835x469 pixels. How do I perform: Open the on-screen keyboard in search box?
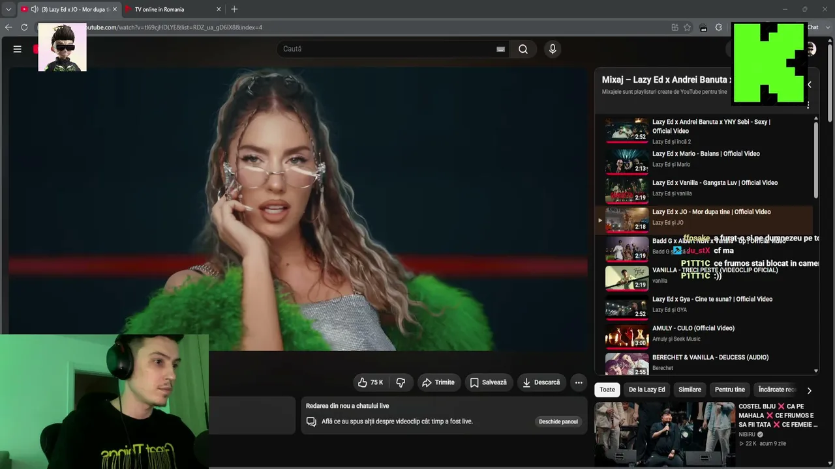coord(500,49)
